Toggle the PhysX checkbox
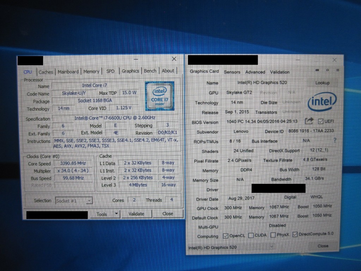Viewport: 361px width, 271px height. pos(273,235)
